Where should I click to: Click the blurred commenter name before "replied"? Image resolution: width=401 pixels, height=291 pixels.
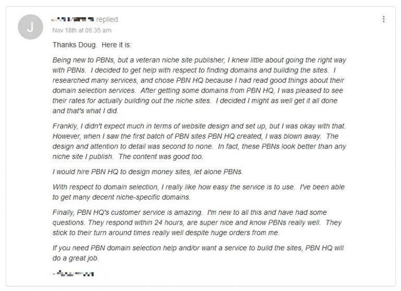pyautogui.click(x=73, y=20)
